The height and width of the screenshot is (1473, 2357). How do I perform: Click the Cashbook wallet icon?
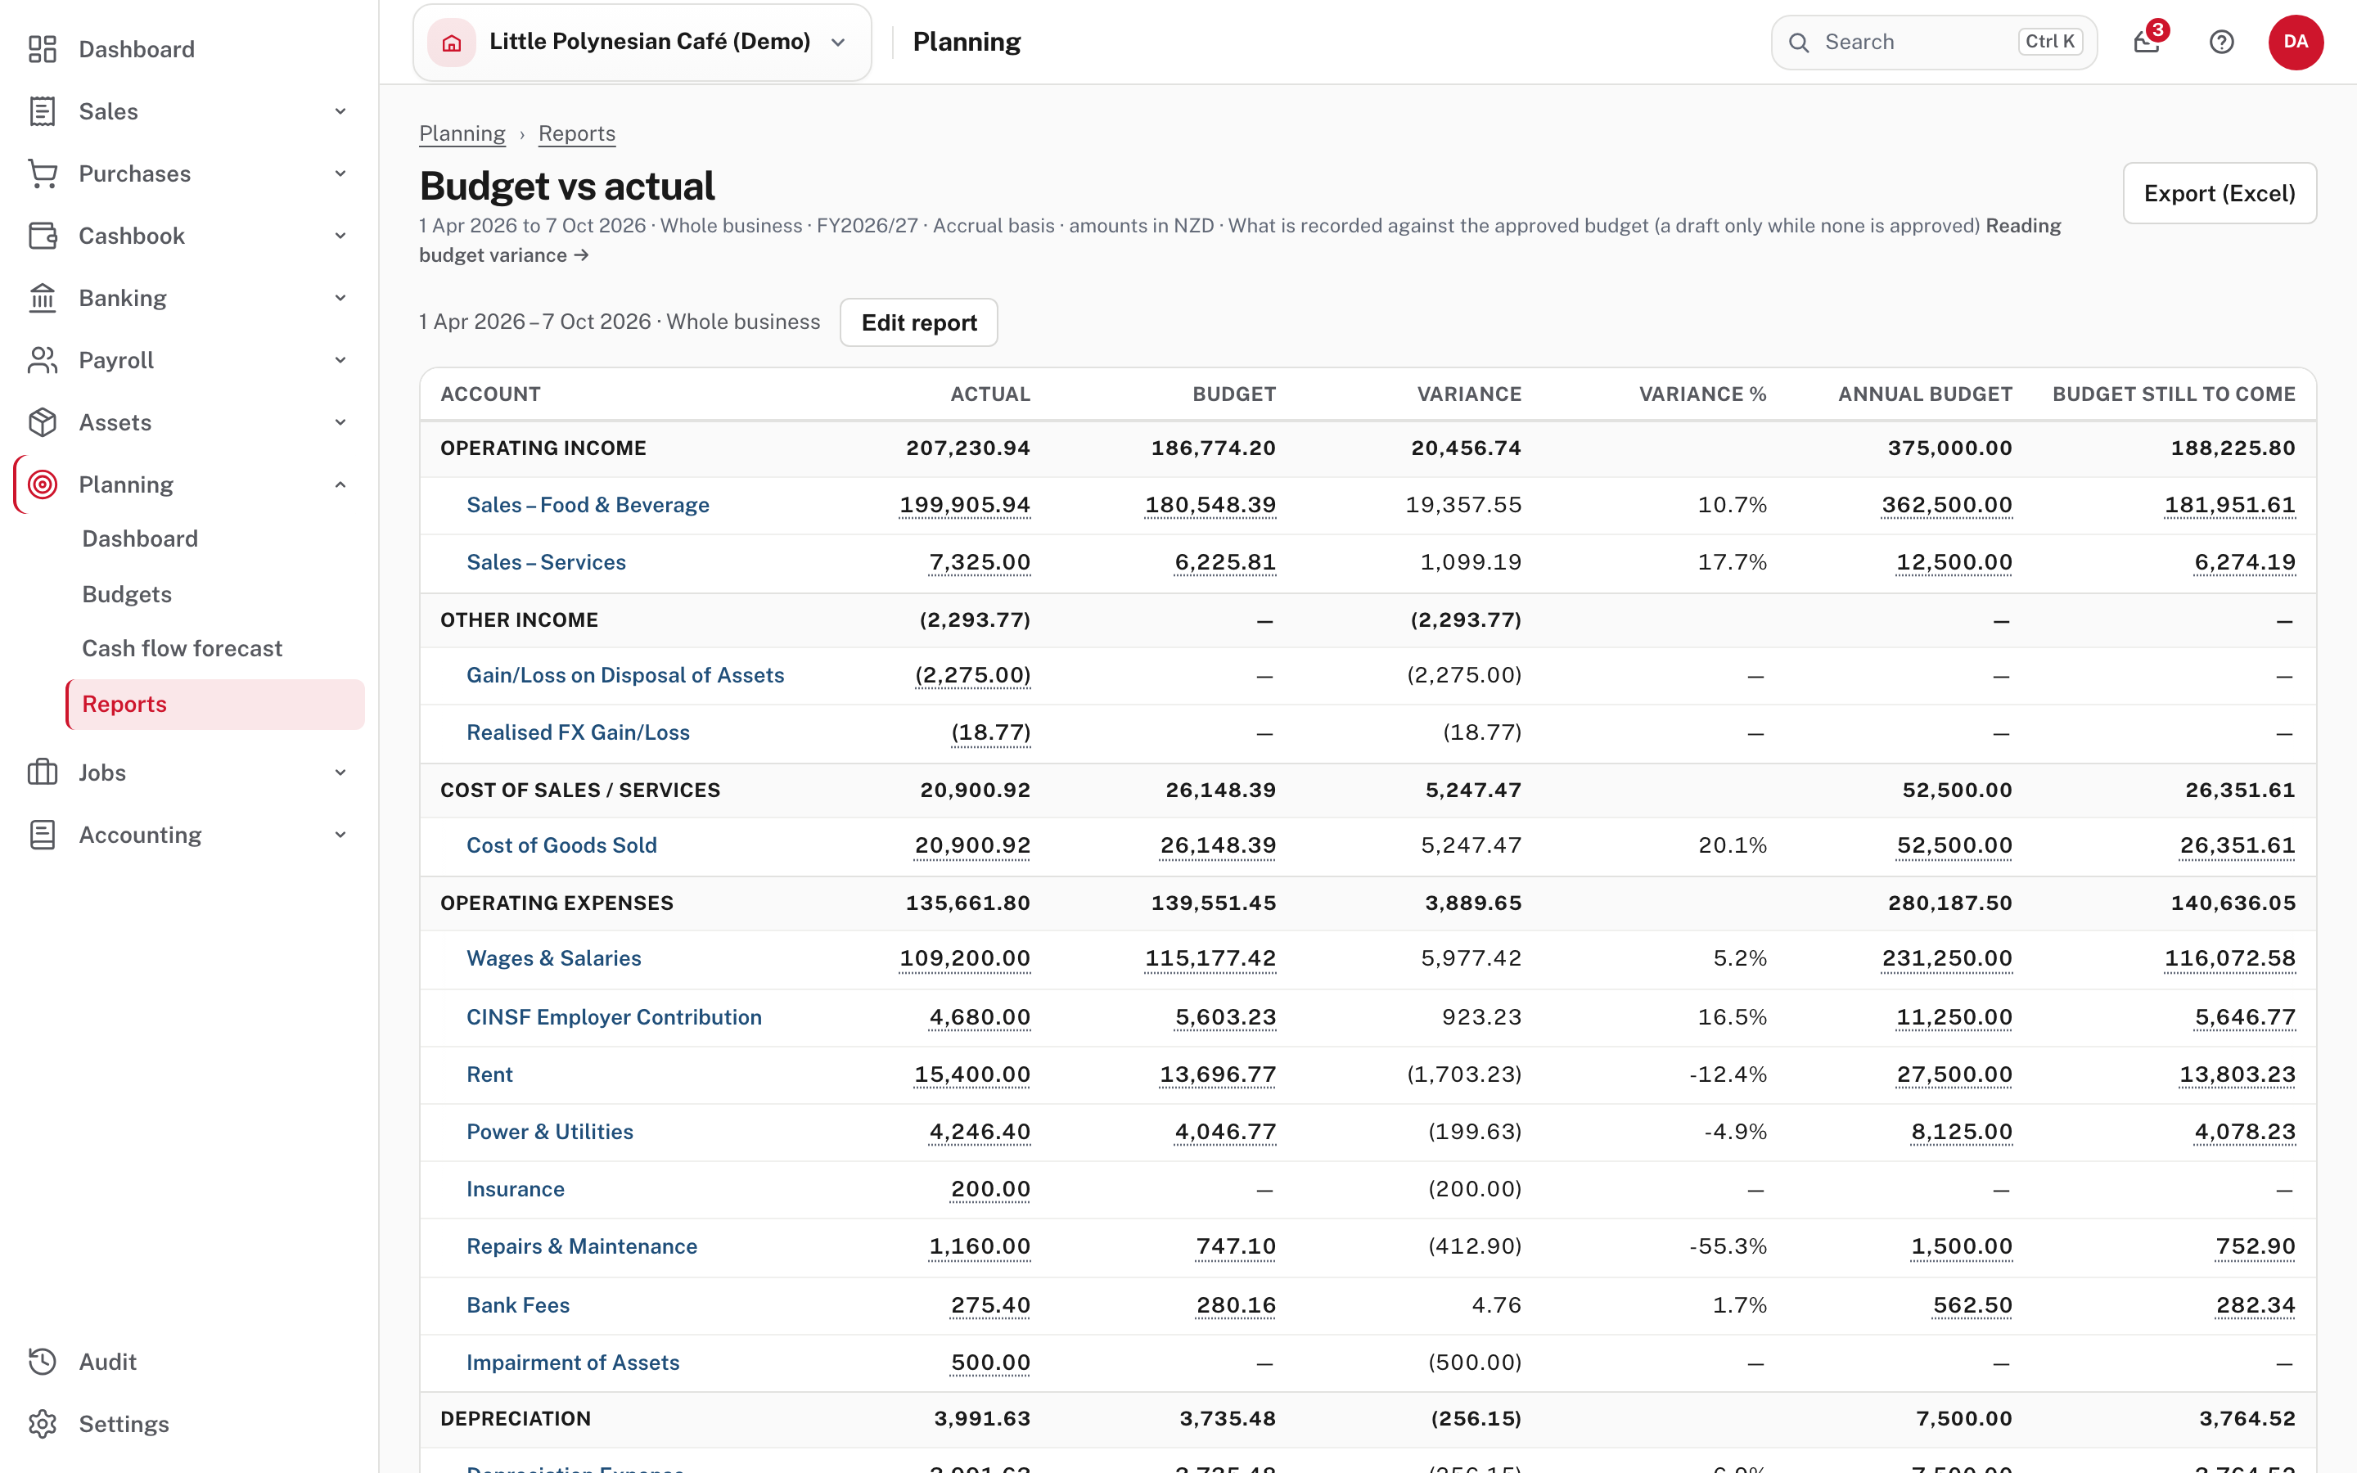pyautogui.click(x=42, y=236)
